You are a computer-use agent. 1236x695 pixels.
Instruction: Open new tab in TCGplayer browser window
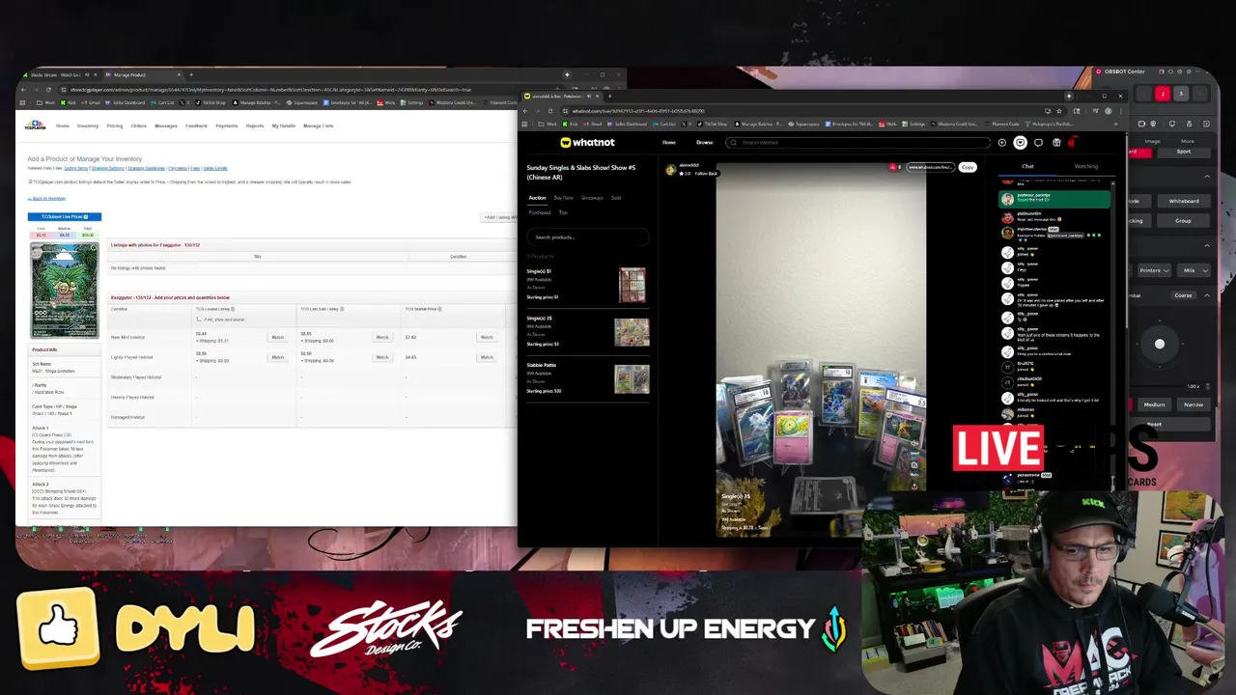[190, 74]
